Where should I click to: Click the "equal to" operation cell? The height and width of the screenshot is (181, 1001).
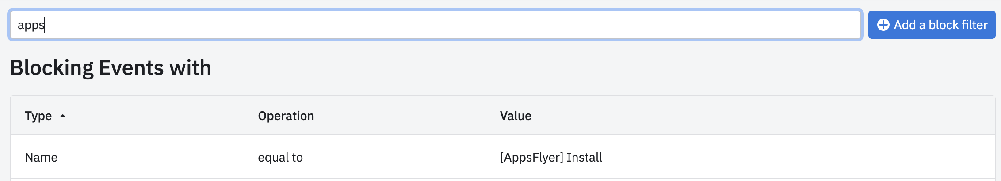click(x=280, y=157)
